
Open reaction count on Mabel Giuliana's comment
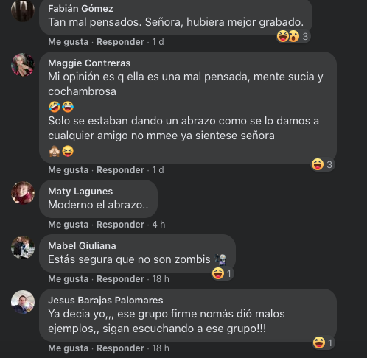(x=222, y=273)
